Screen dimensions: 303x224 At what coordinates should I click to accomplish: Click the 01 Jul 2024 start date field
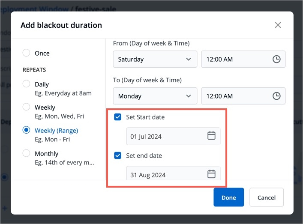tap(173, 136)
